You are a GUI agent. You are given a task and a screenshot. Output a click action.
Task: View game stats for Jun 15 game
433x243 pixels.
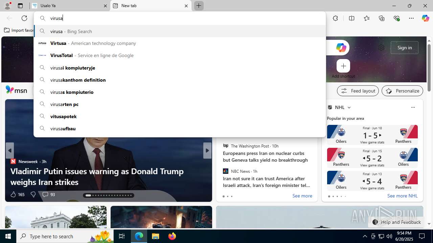coord(372,165)
